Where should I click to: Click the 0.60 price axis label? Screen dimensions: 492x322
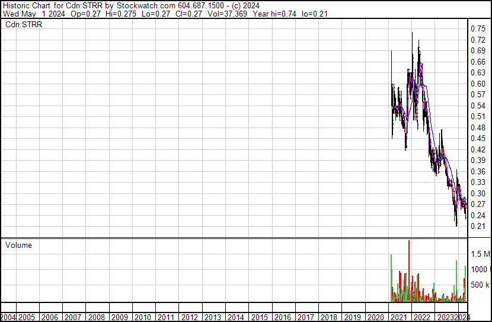[x=478, y=84]
